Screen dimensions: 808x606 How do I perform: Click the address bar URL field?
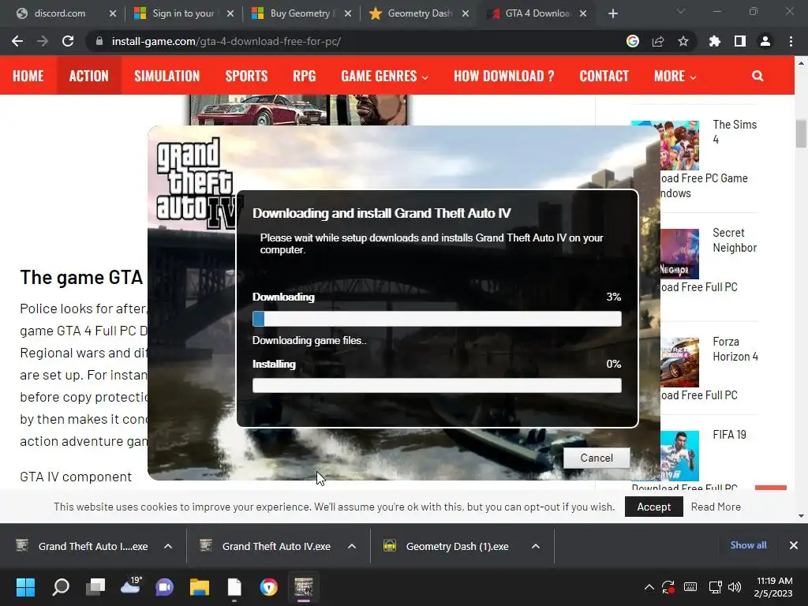(x=356, y=41)
